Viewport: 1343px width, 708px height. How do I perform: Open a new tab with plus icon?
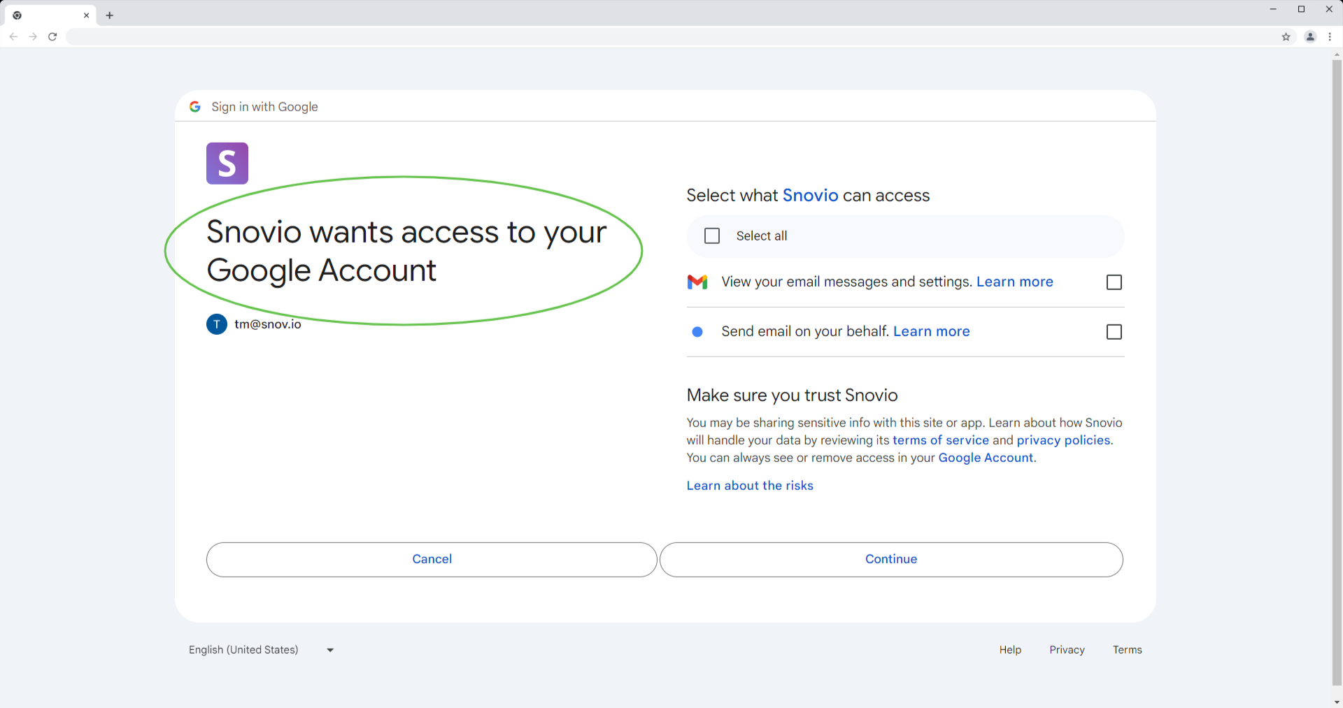pos(110,15)
